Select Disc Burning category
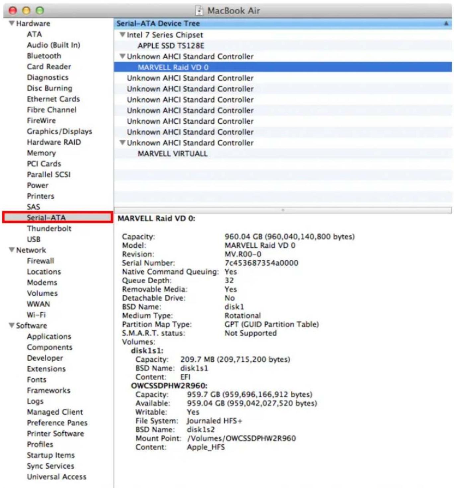This screenshot has height=488, width=454. [x=49, y=88]
